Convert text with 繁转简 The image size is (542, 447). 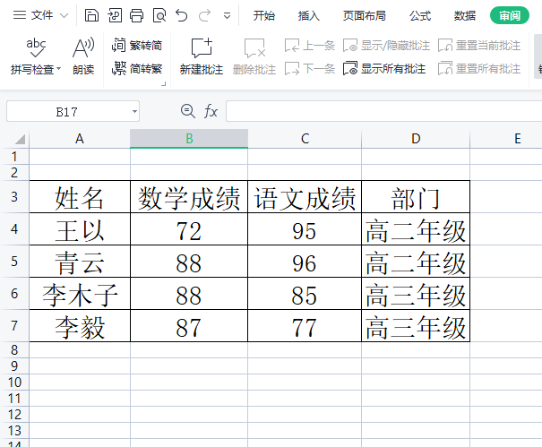pos(137,46)
